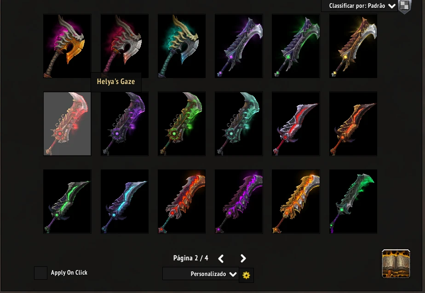Choose the green spectral sword at bottom right
The height and width of the screenshot is (293, 425).
coord(353,202)
